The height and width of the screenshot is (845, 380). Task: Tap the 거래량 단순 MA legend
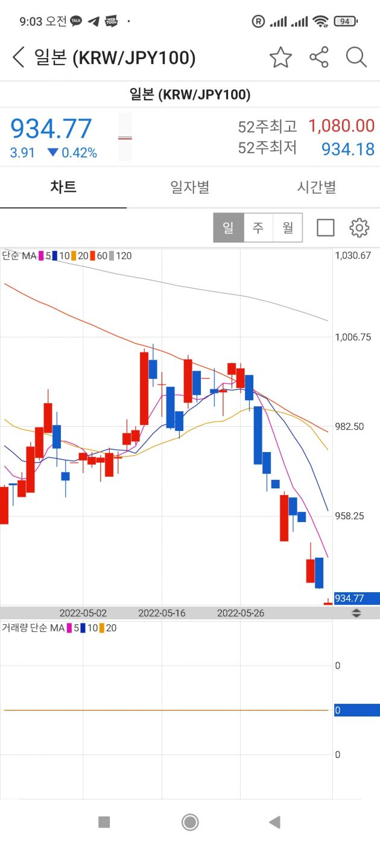point(33,628)
